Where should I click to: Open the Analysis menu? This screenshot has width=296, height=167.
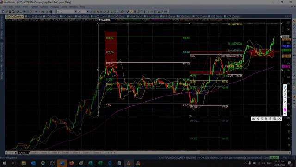pyautogui.click(x=55, y=7)
